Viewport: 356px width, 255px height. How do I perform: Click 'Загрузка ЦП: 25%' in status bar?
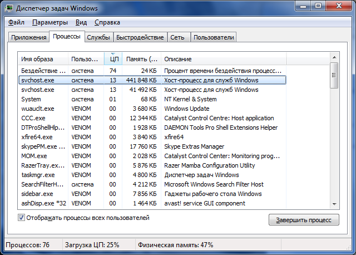click(92, 245)
